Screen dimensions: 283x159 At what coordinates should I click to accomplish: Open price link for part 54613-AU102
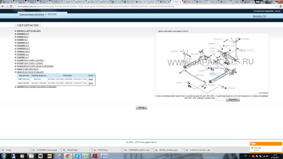click(91, 79)
